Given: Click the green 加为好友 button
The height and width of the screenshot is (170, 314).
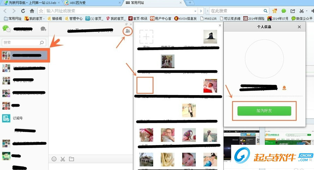Looking at the screenshot, I should pyautogui.click(x=264, y=111).
